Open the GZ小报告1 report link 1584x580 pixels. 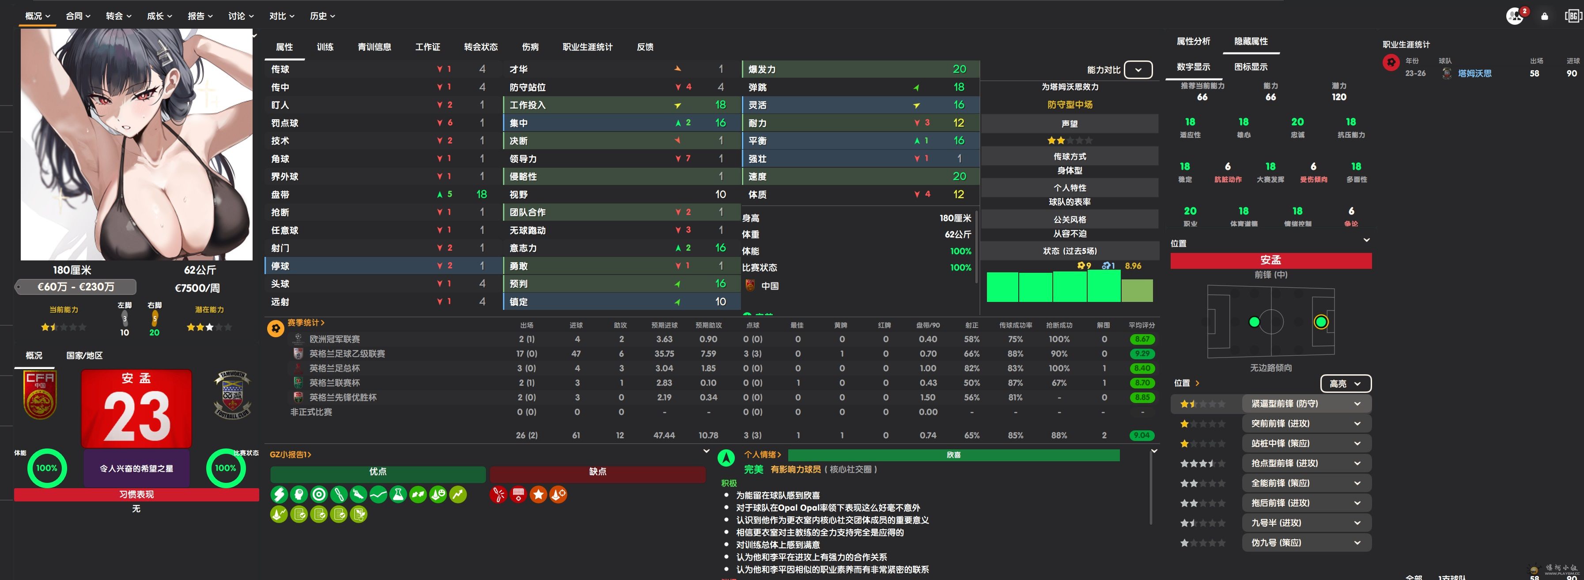(290, 455)
